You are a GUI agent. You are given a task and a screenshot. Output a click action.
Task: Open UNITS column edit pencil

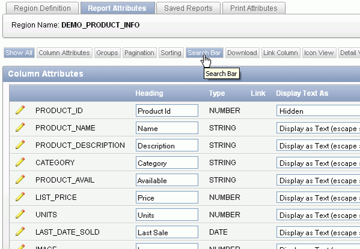coord(20,214)
